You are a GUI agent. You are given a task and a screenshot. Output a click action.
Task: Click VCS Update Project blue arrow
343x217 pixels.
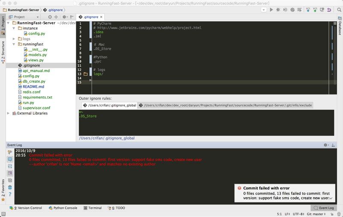click(308, 9)
